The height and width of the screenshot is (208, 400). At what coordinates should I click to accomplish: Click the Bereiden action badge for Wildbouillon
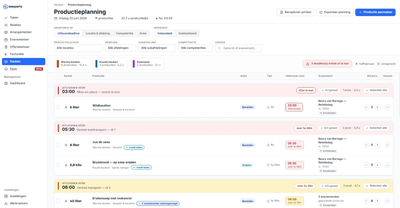coord(247,107)
